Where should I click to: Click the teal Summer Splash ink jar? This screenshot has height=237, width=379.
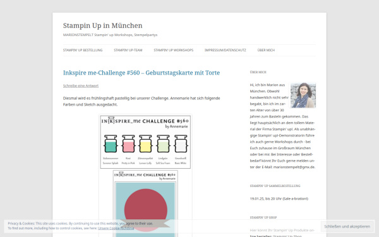click(111, 144)
